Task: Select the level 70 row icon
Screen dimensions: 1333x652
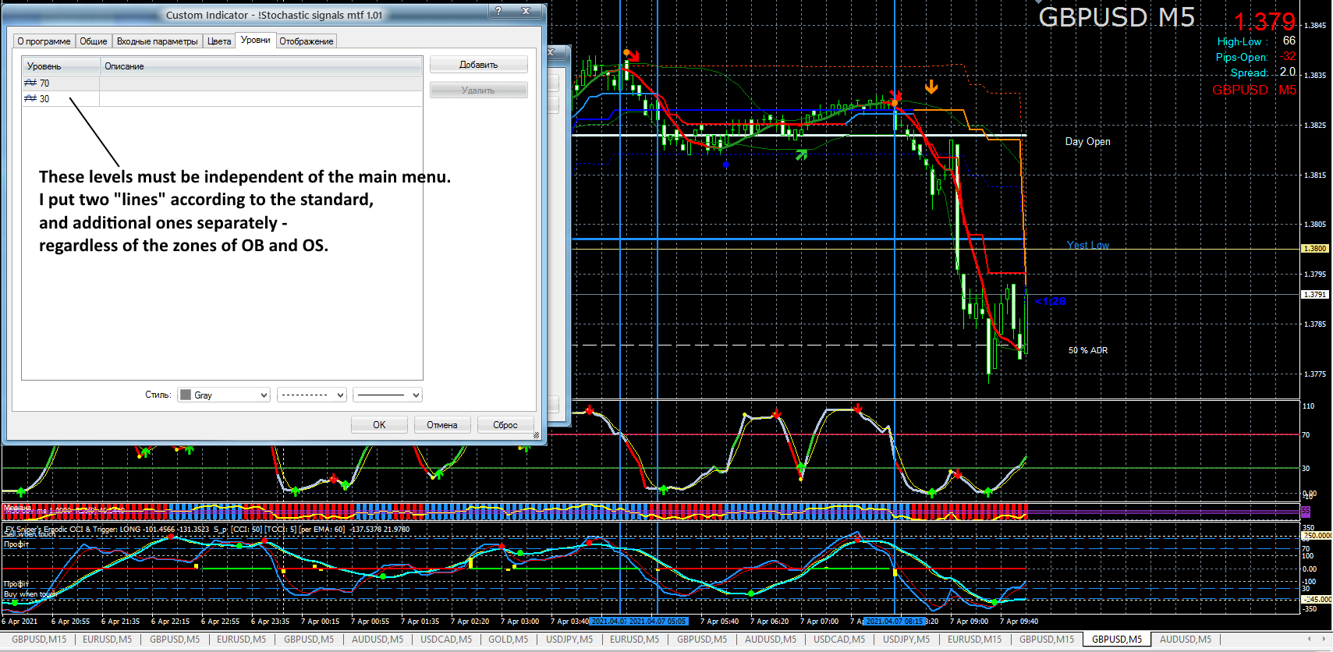Action: point(30,83)
